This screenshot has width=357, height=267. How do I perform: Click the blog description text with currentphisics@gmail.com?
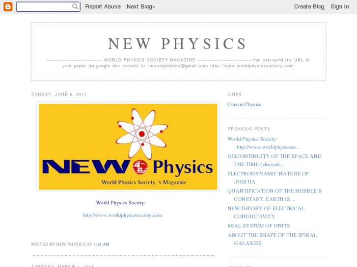pos(178,63)
